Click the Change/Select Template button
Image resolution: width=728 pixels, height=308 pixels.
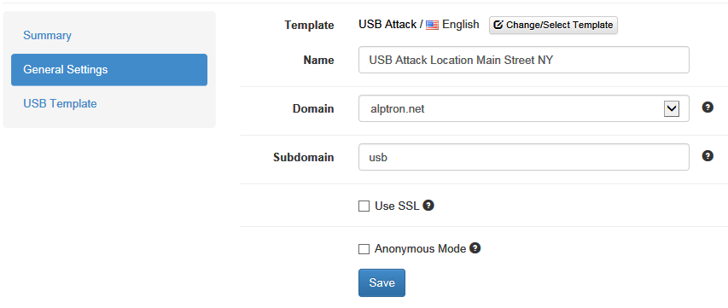tap(553, 25)
